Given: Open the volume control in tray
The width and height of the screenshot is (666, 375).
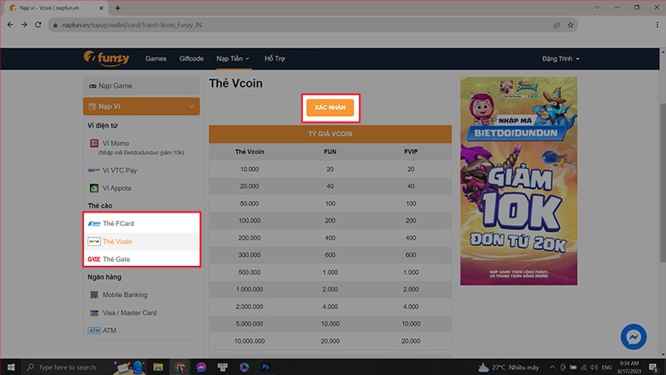Looking at the screenshot, I should pyautogui.click(x=594, y=367).
